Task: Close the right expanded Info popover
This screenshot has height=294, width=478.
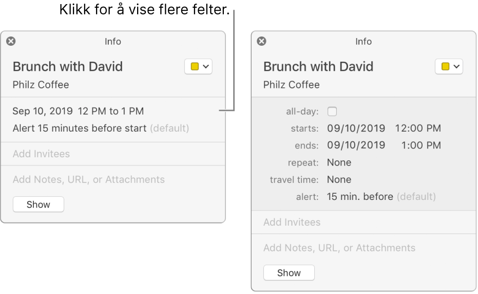Action: [261, 41]
